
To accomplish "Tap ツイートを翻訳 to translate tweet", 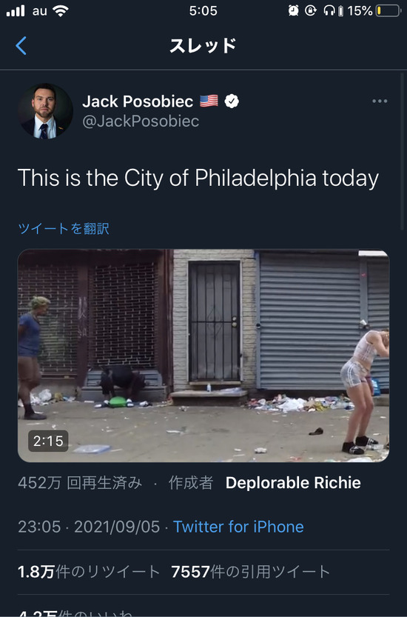I will coord(64,228).
